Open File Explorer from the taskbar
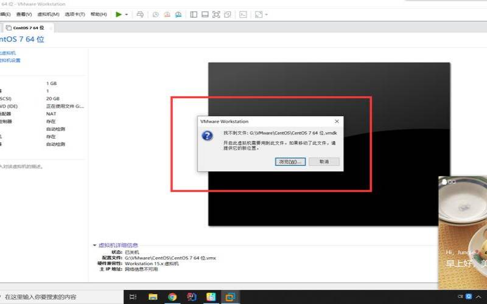 (x=153, y=297)
